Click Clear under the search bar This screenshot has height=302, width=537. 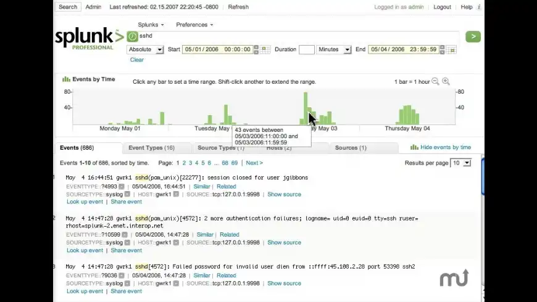coord(136,60)
